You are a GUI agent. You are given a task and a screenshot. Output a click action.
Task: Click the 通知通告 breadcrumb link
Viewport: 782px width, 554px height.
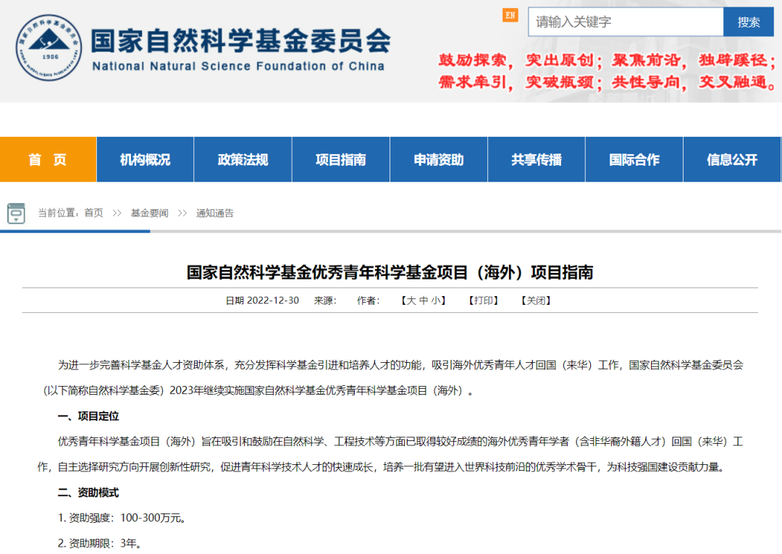(x=215, y=212)
